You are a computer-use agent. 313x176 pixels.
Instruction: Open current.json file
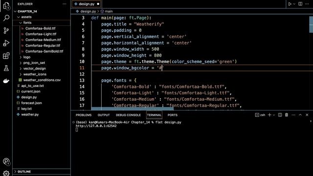tap(30, 91)
